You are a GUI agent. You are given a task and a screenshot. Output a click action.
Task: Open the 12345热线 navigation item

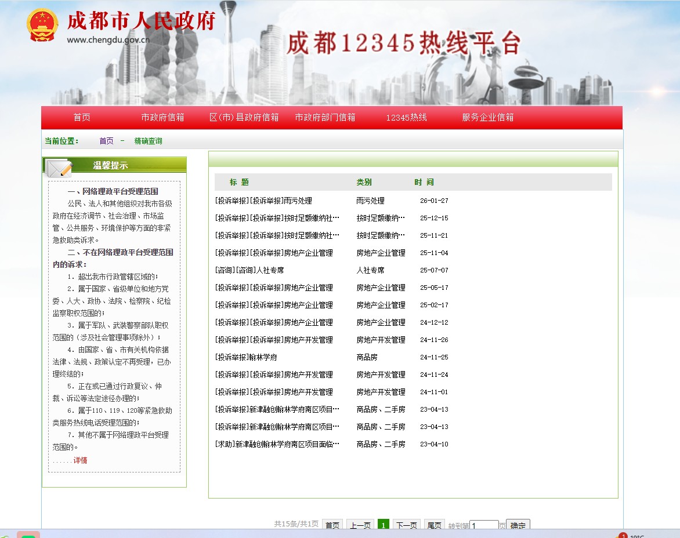[x=406, y=118]
